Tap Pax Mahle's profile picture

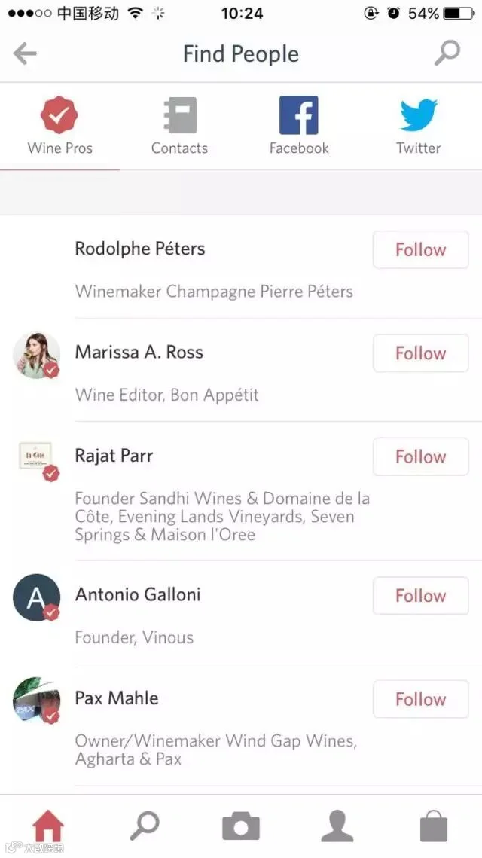36,701
